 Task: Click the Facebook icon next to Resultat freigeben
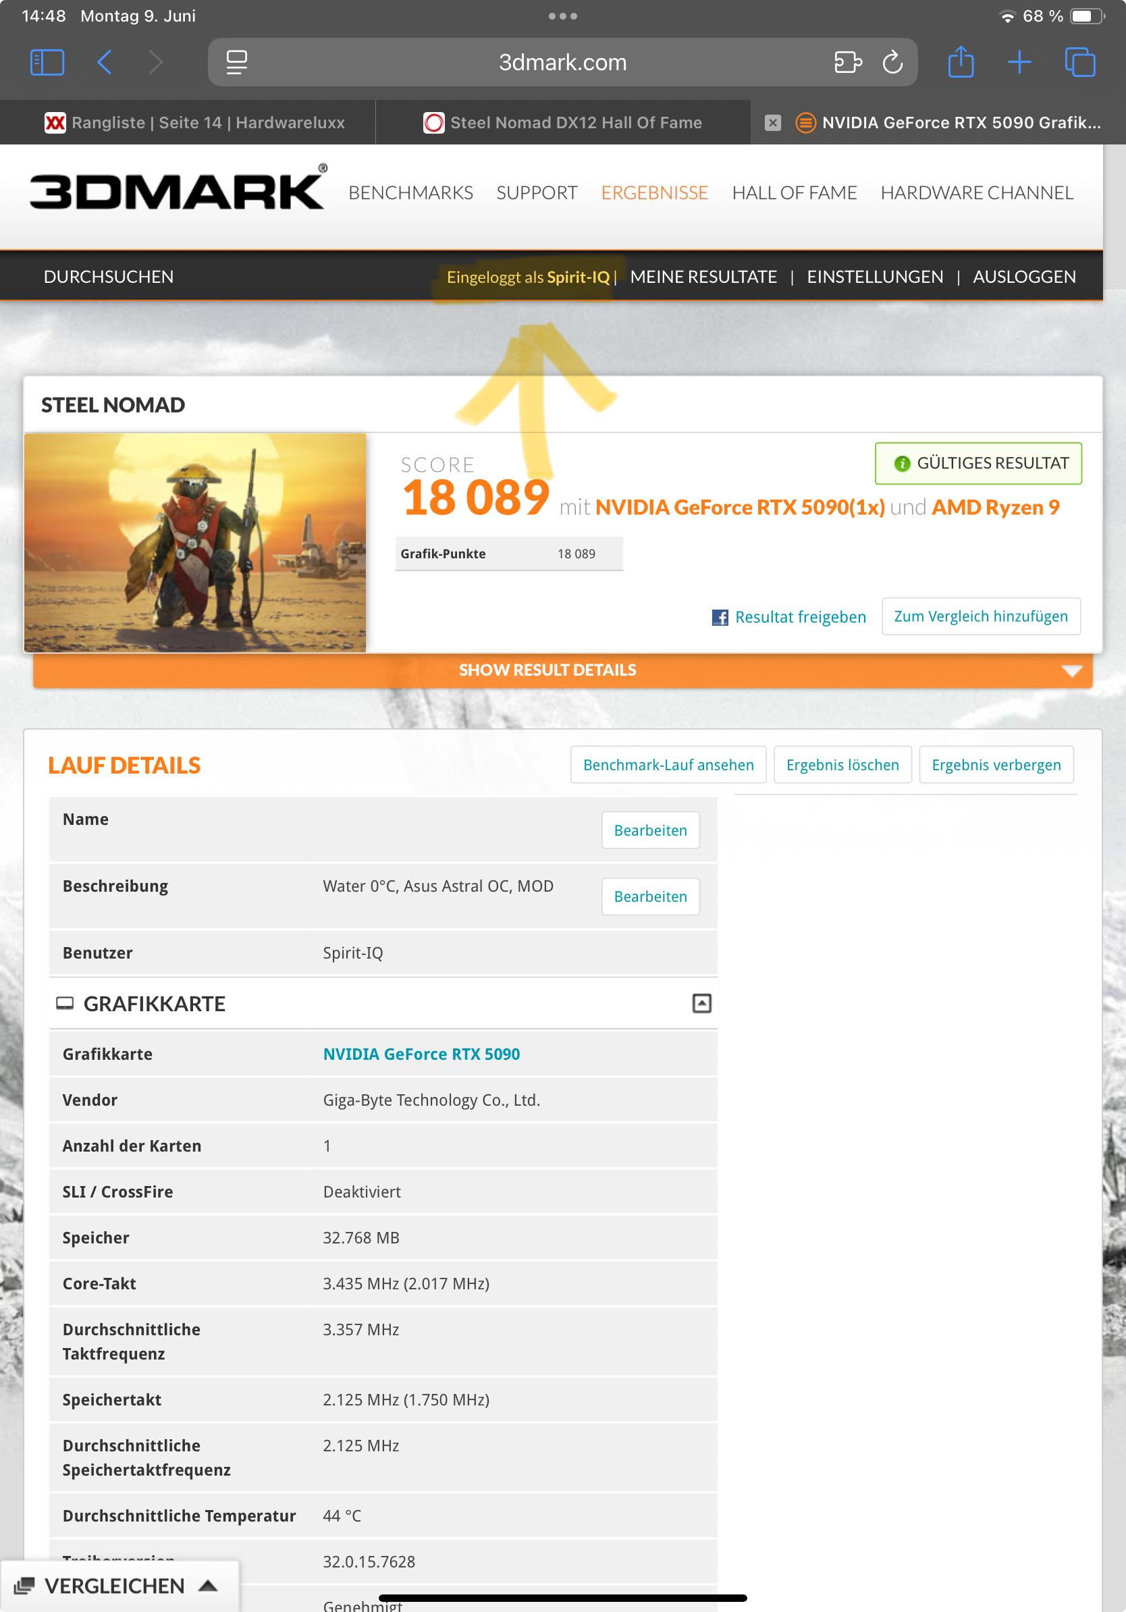click(720, 617)
